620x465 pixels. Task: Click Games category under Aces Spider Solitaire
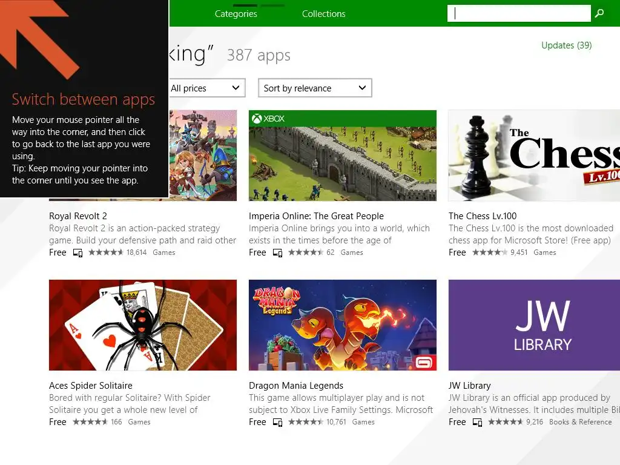click(x=139, y=422)
